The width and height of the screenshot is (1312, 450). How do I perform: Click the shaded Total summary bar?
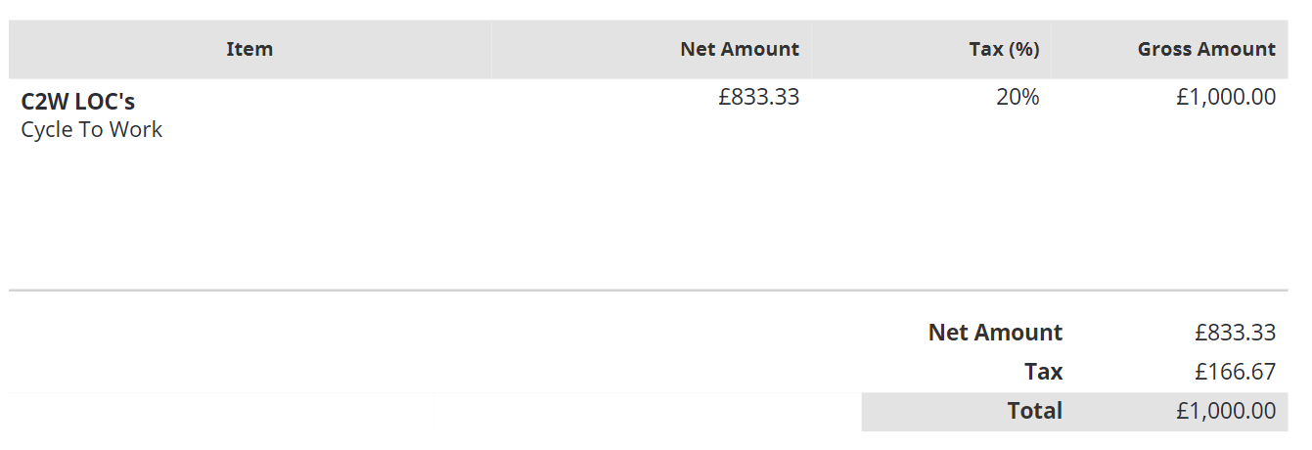click(1075, 412)
